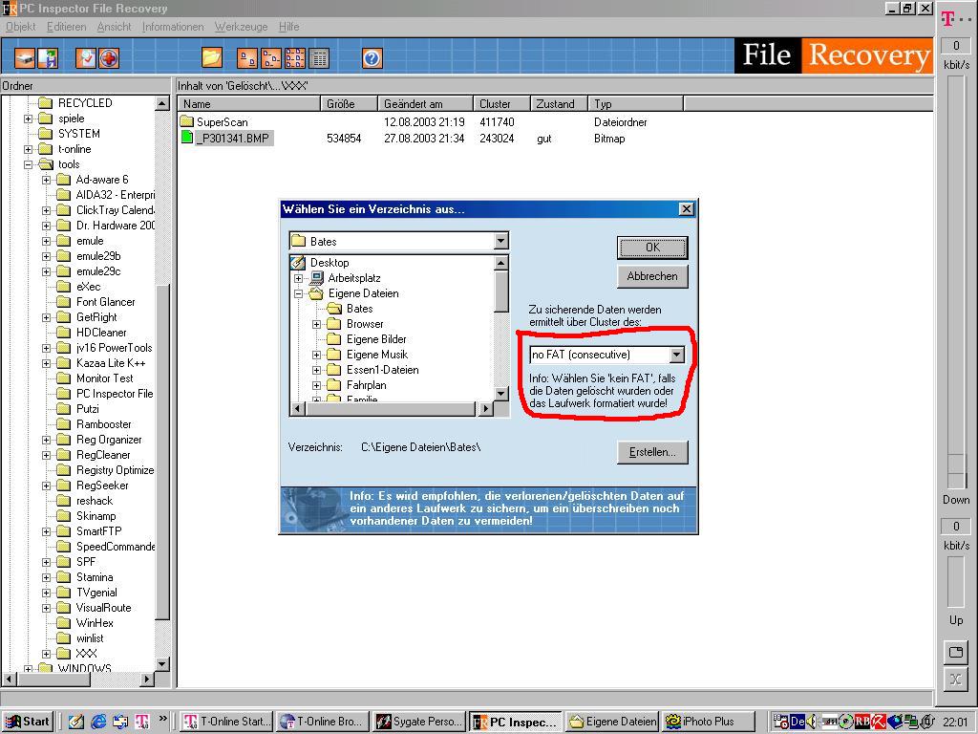Click the volume speaker tray icon
This screenshot has height=734, width=978.
(812, 722)
